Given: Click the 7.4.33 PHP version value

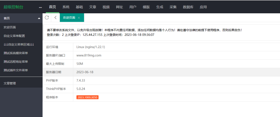Looking at the screenshot, I should tap(81, 80).
